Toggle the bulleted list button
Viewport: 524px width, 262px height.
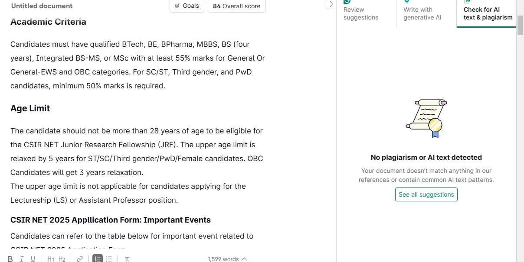(x=109, y=259)
